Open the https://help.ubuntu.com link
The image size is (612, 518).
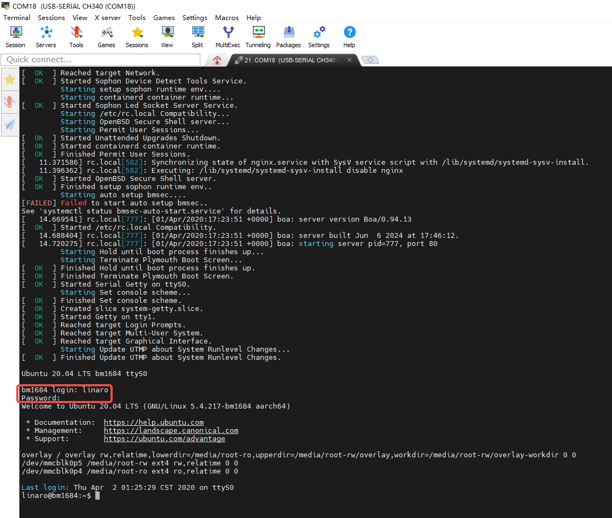(154, 422)
